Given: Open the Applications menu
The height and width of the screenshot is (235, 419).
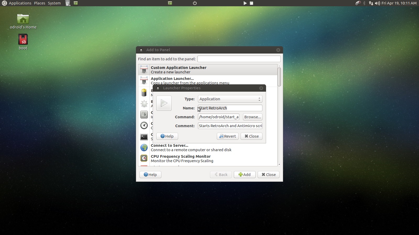Looking at the screenshot, I should [x=20, y=3].
